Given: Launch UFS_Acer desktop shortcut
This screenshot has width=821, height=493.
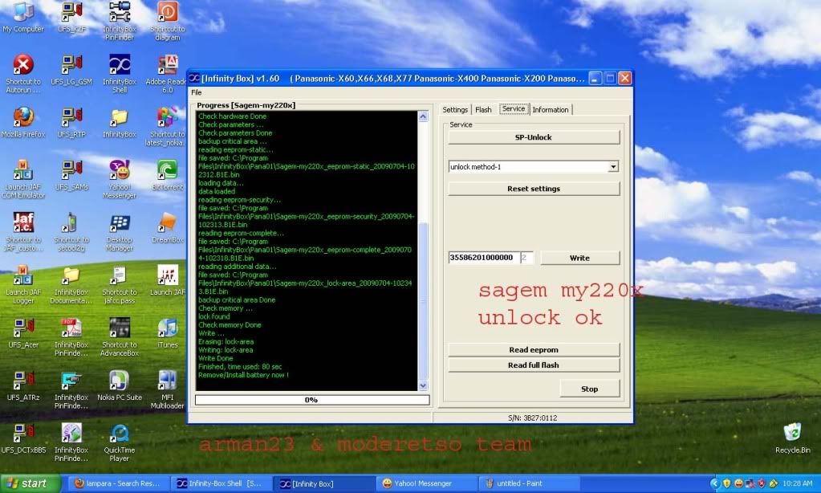Looking at the screenshot, I should (23, 333).
